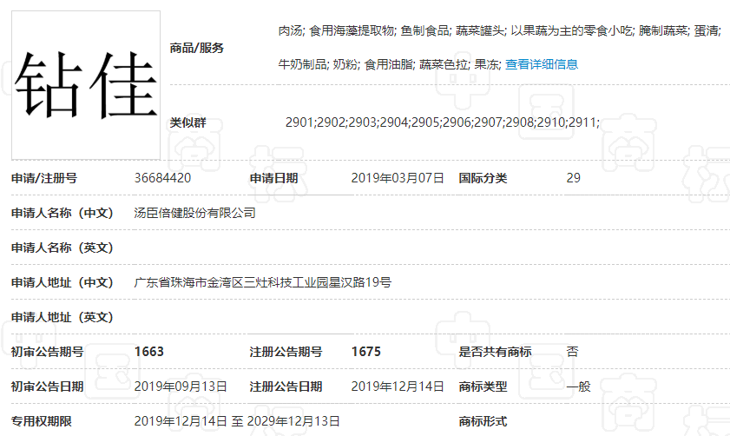730x436 pixels.
Task: Click the 商标类型 label
Action: coord(483,386)
